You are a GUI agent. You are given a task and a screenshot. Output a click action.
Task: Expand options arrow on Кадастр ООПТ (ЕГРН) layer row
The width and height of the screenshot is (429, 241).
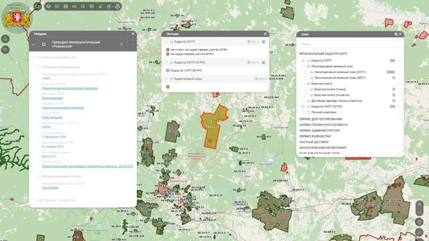400,106
